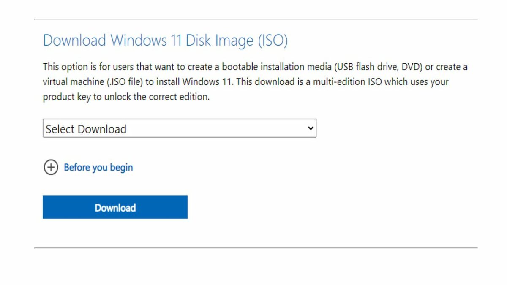Click the 'Download Windows 11 Disk Image (ISO)' heading
Screen dimensions: 507x285
pos(165,41)
